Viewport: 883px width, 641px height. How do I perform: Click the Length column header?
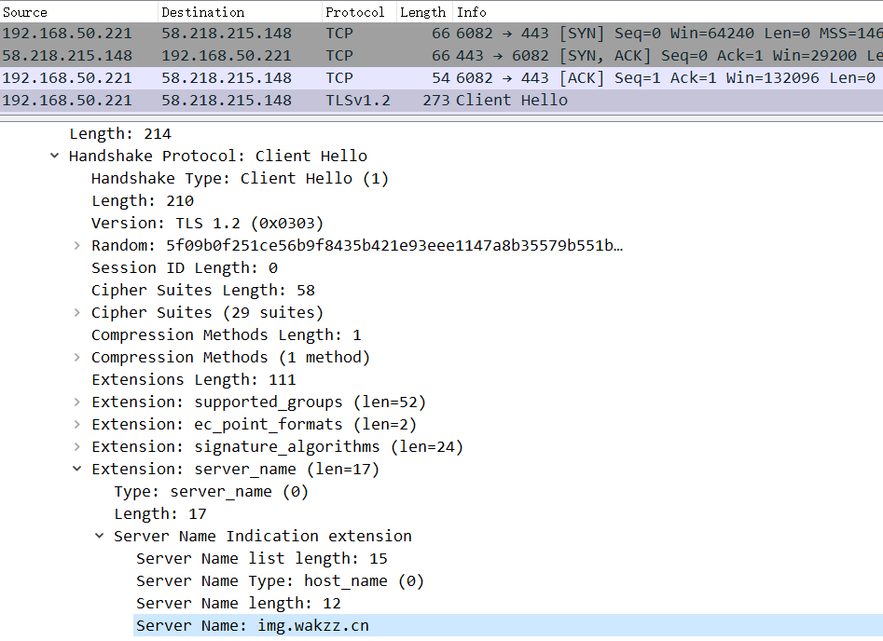point(424,12)
